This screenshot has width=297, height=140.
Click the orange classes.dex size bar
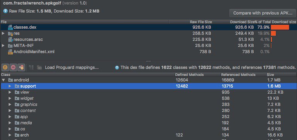280,27
